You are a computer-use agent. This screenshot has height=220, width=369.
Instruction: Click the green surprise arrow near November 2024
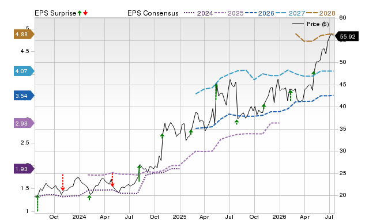click(162, 136)
